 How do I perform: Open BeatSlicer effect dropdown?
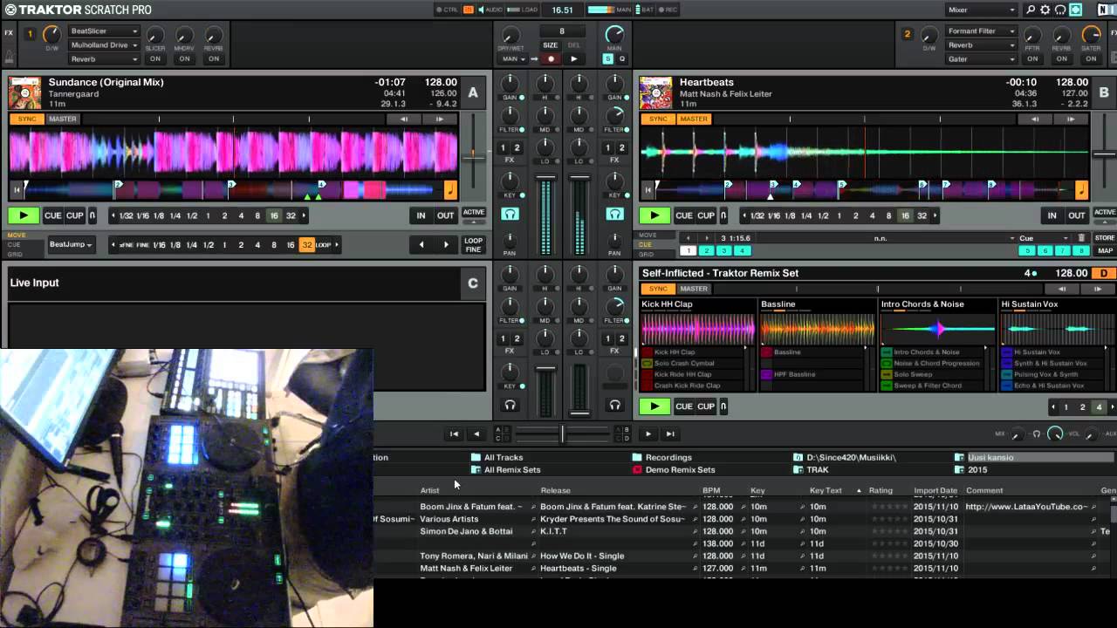104,31
